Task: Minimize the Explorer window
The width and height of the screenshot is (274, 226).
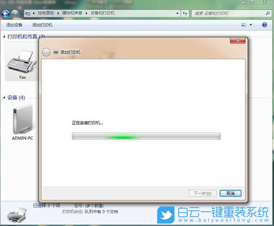Action: [243, 2]
